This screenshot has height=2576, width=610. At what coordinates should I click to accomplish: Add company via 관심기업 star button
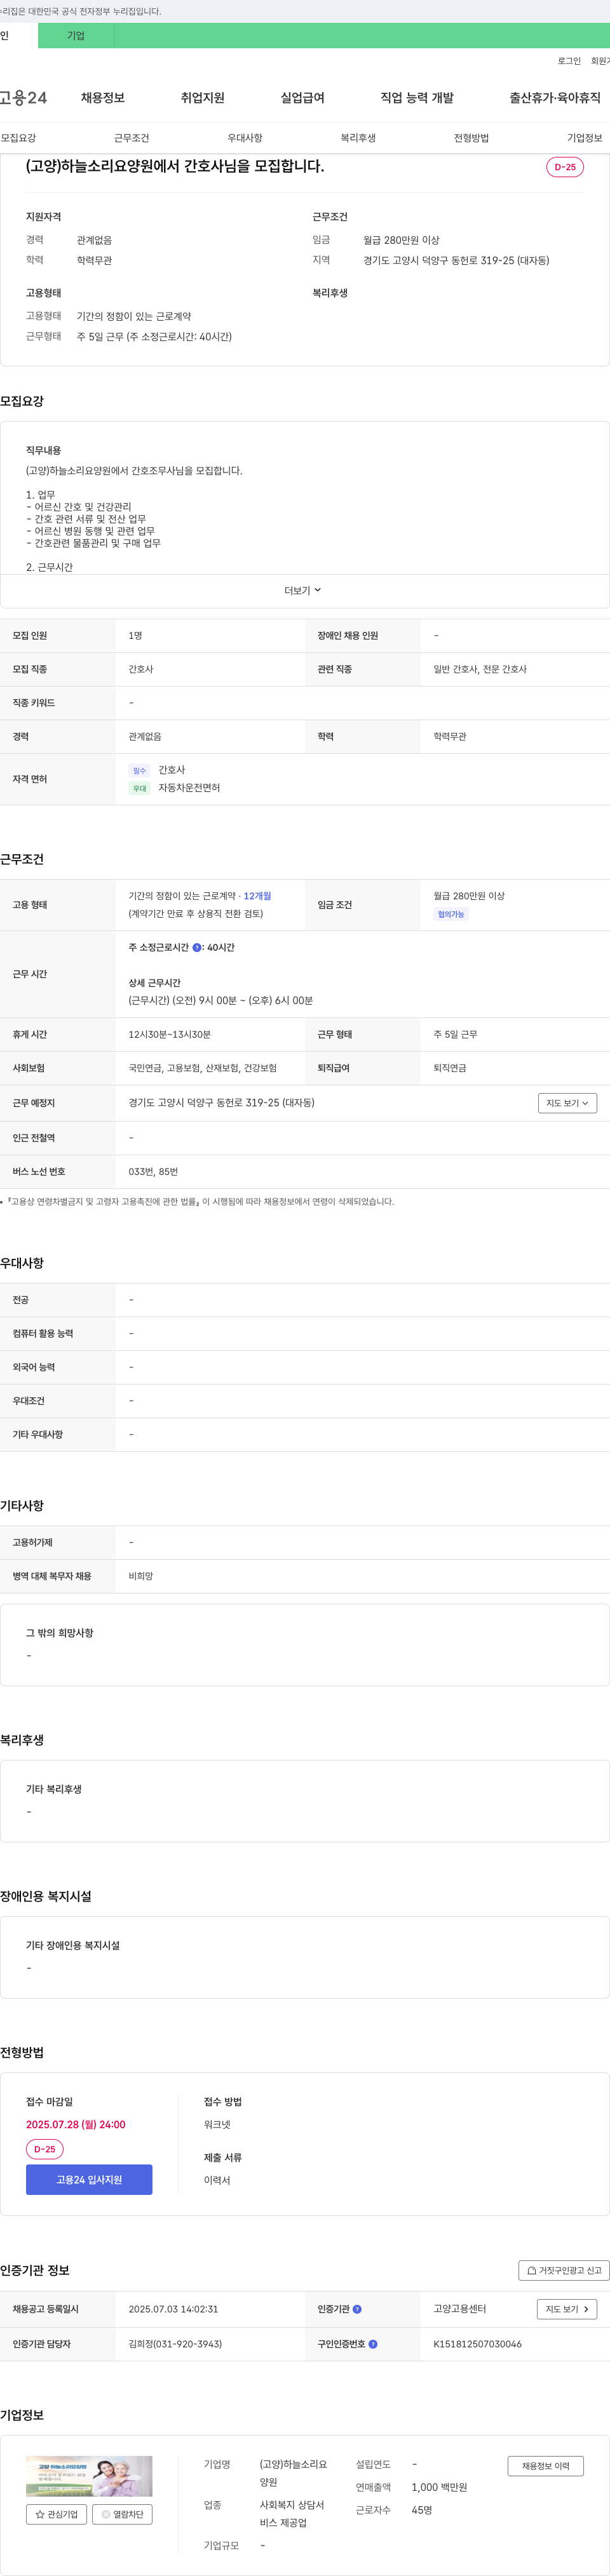pos(57,2514)
